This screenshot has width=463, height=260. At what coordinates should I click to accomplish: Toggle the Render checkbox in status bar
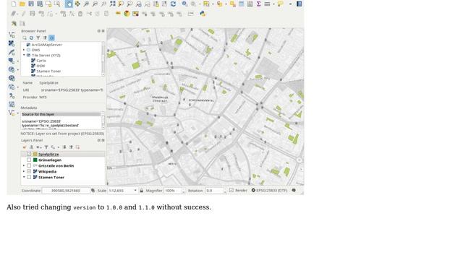(x=231, y=191)
